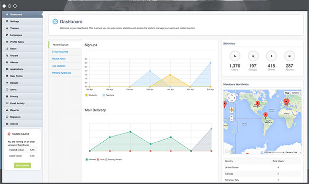Click the Users person icon in sidebar
The width and height of the screenshot is (309, 184).
tap(7, 48)
